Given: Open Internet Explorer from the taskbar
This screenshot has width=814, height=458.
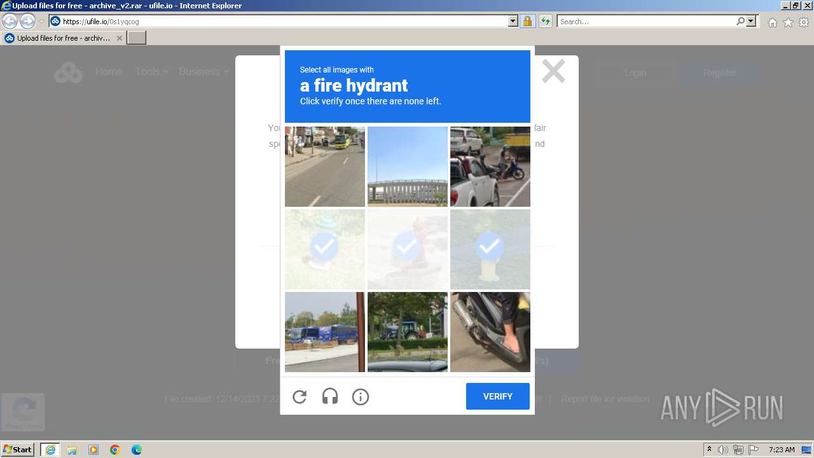Looking at the screenshot, I should click(x=50, y=450).
